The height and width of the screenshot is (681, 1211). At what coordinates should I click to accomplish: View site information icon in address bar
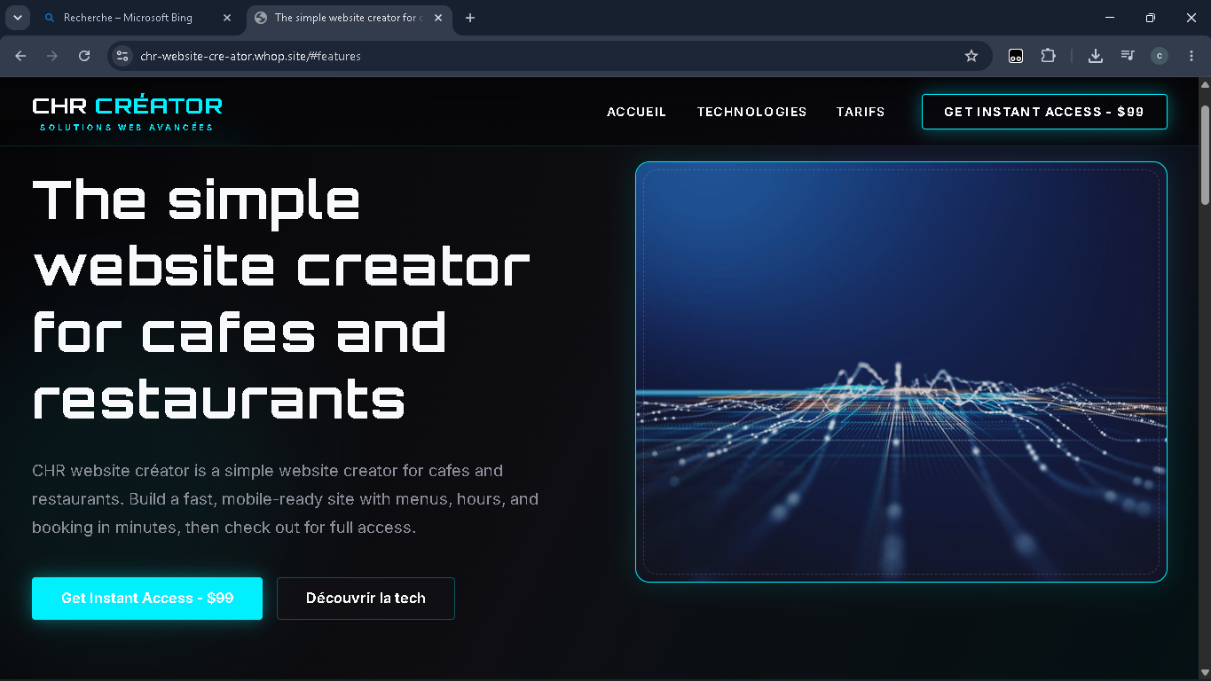(123, 56)
